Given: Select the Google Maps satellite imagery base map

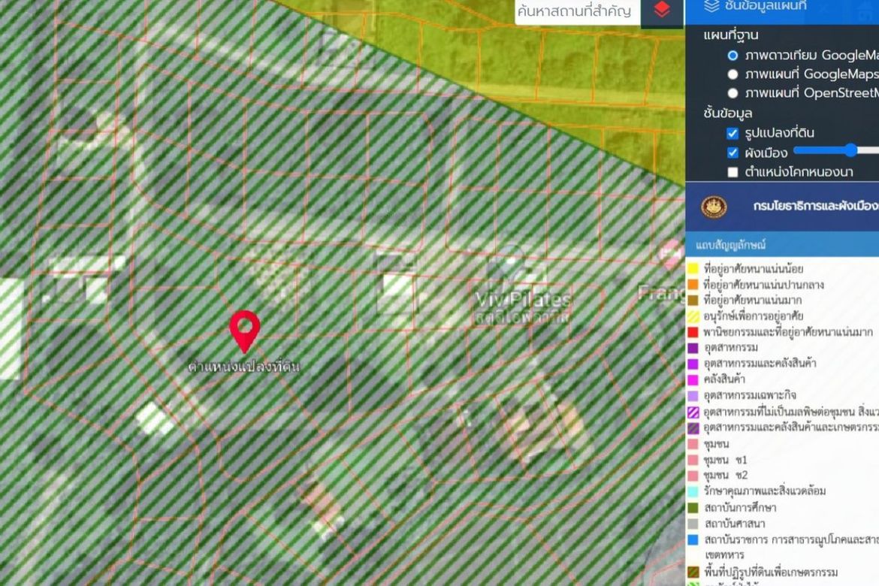Looking at the screenshot, I should (x=732, y=56).
